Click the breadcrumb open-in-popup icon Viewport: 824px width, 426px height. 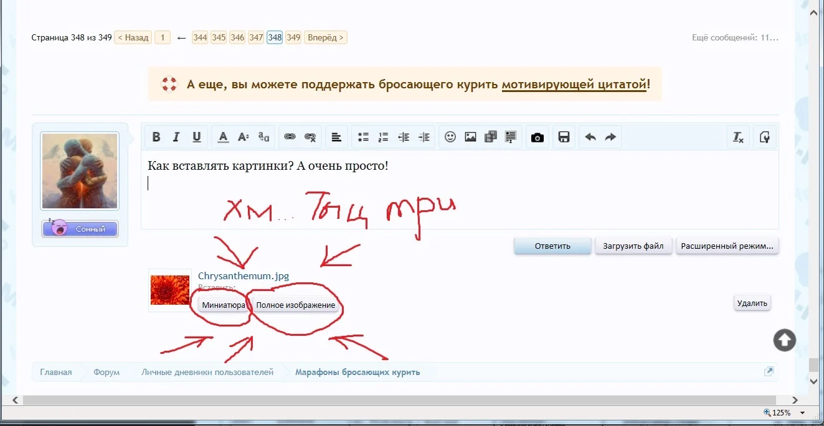pos(769,371)
